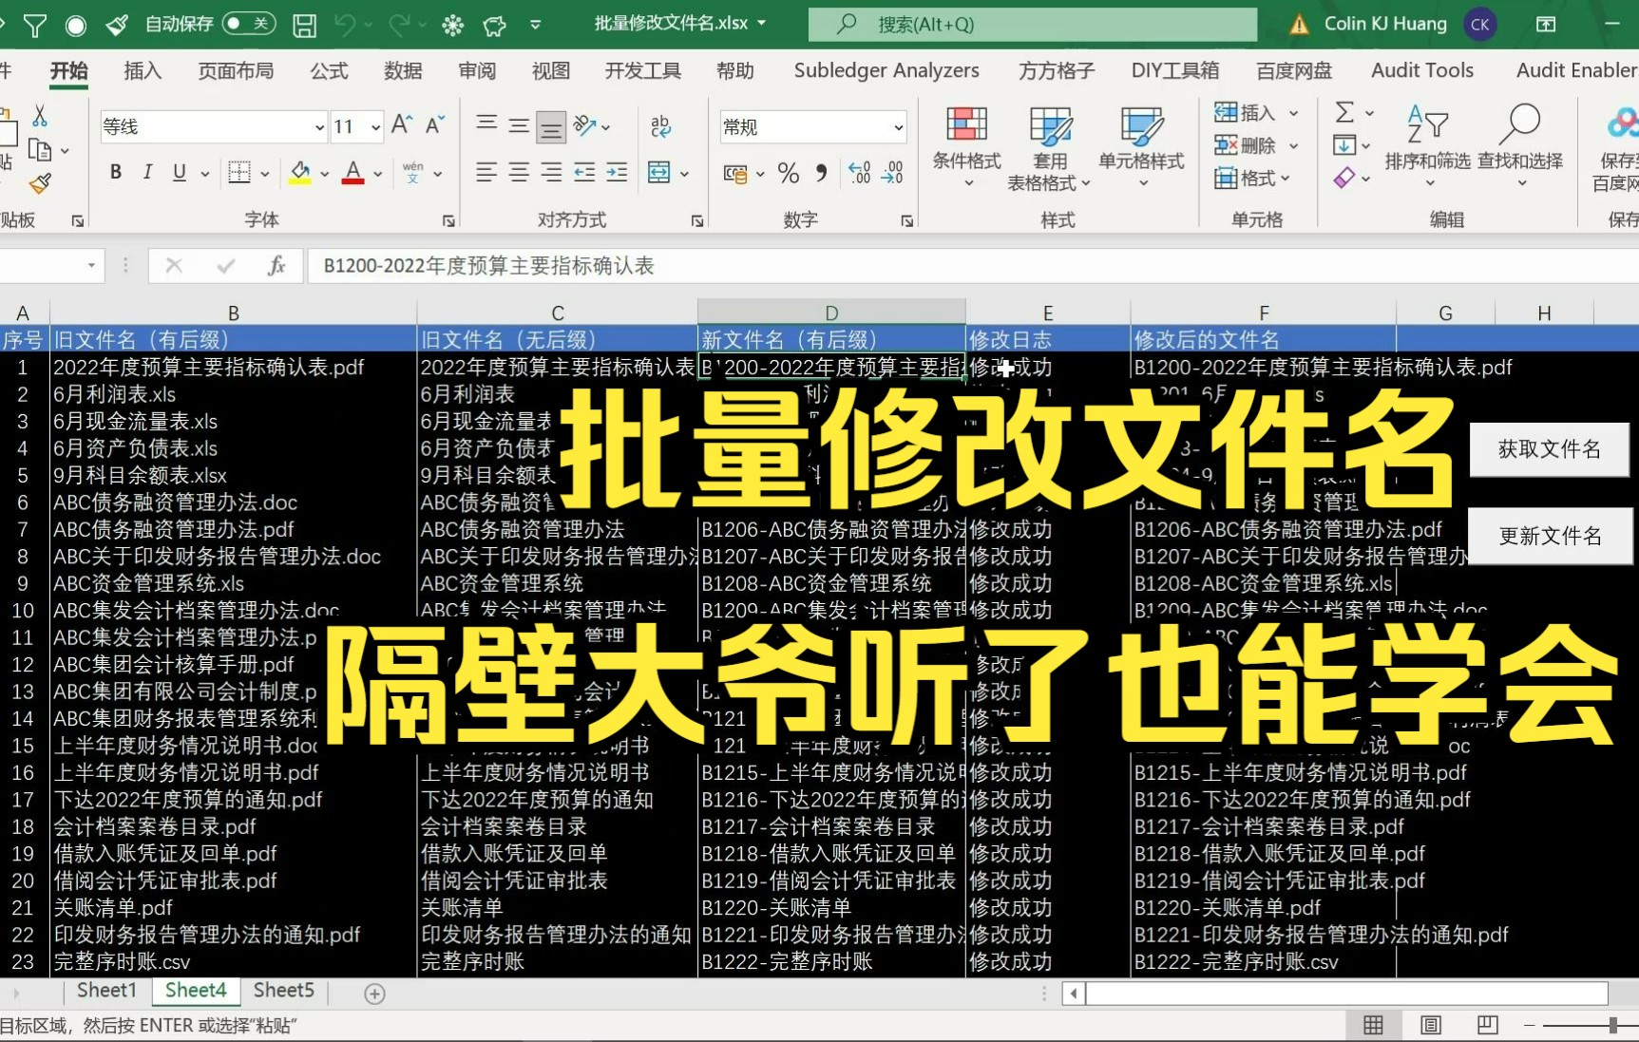
Task: Open the Data ribbon tab
Action: coord(403,70)
